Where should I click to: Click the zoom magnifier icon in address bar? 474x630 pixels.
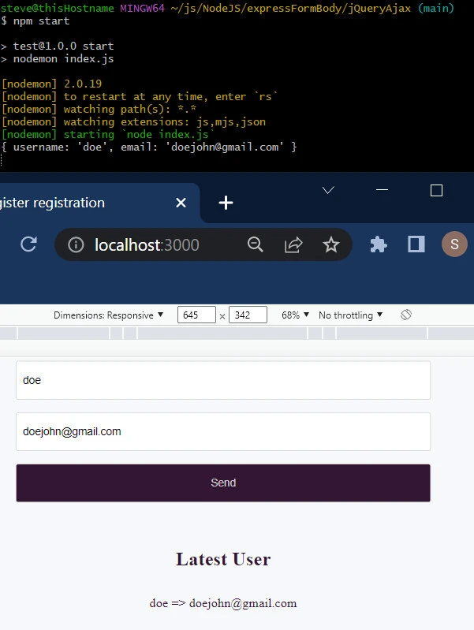coord(255,245)
